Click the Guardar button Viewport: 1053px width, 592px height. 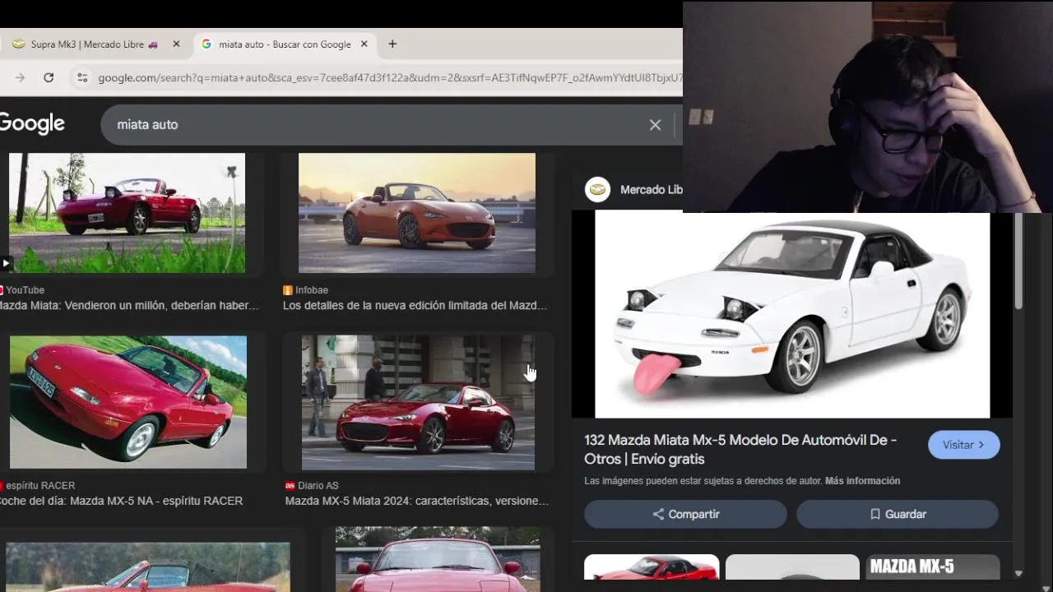point(898,514)
